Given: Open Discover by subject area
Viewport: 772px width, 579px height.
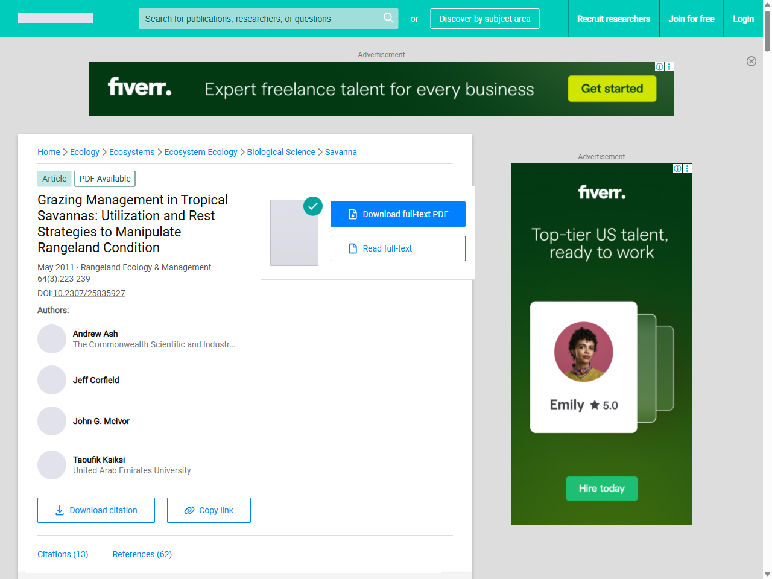Looking at the screenshot, I should click(x=484, y=19).
